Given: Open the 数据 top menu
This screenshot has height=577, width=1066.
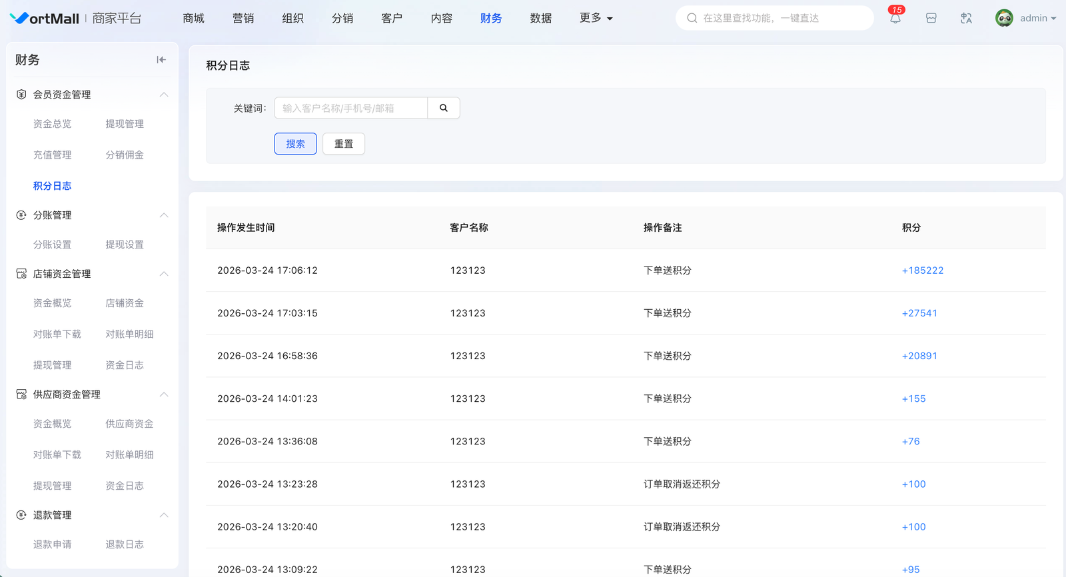Looking at the screenshot, I should [x=540, y=18].
